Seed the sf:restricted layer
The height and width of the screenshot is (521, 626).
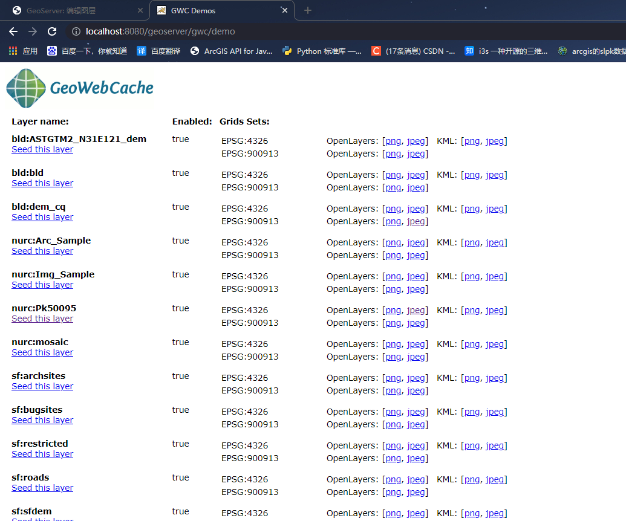click(42, 455)
